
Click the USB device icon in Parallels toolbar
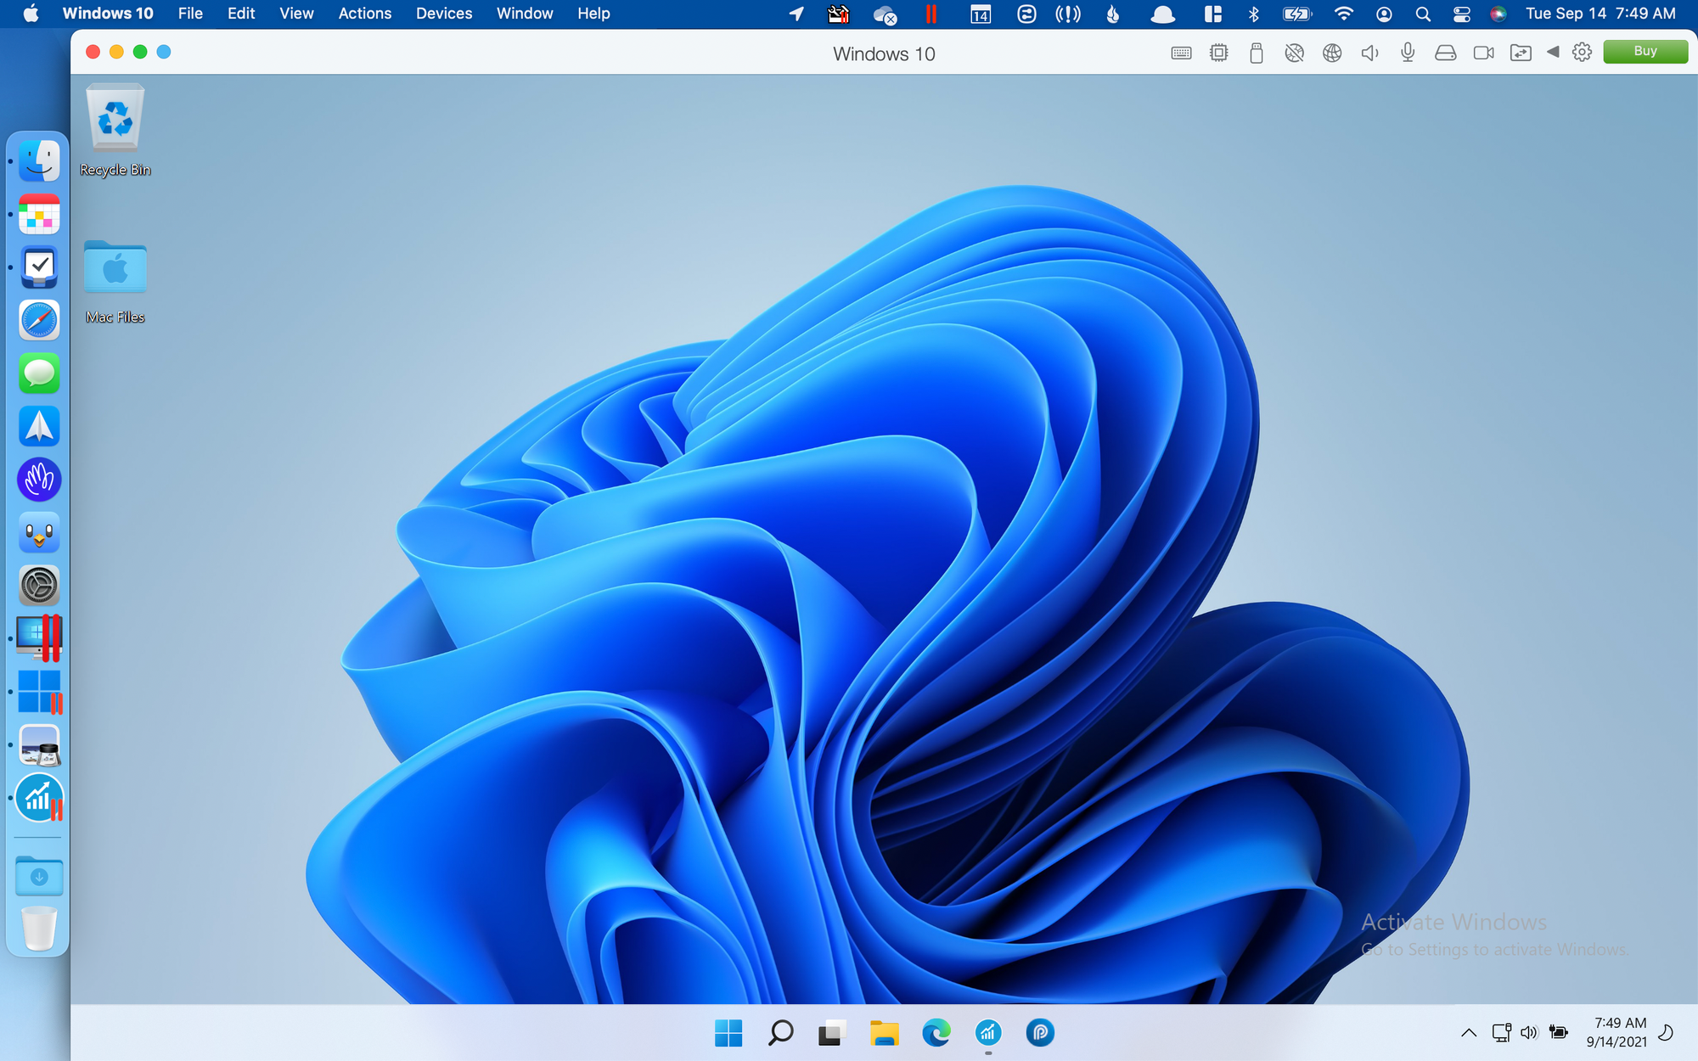tap(1257, 53)
